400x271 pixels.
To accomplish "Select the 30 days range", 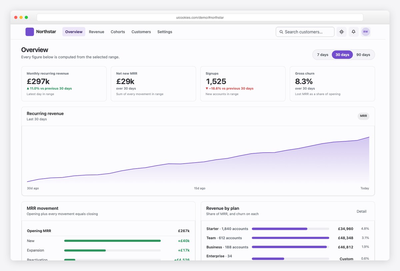I will tap(342, 55).
